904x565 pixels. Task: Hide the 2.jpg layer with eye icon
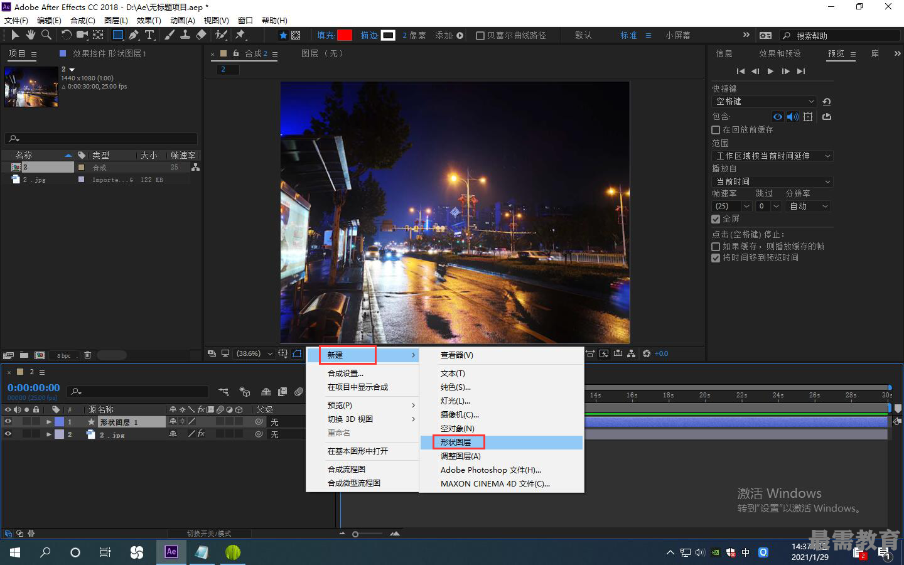[8, 434]
